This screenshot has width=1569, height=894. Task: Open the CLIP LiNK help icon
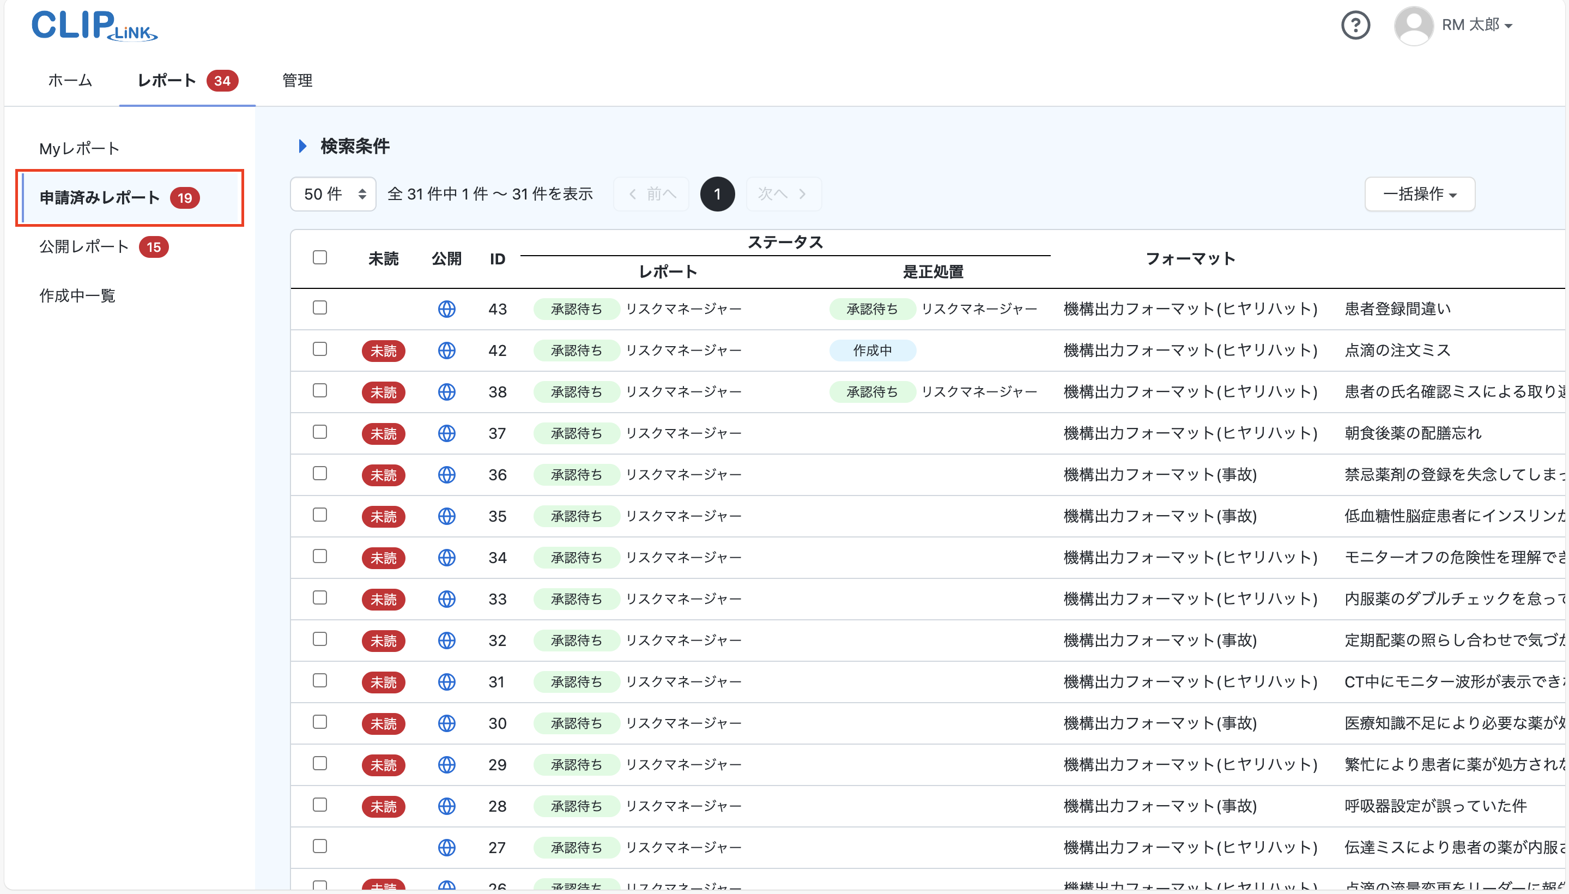[x=1356, y=25]
